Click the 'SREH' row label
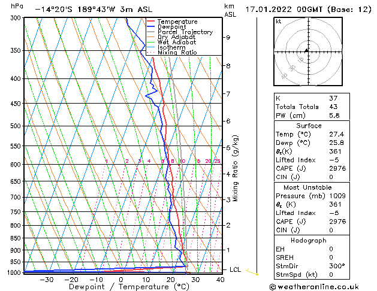Image resolution: width=377 pixels, height=291 pixels. [285, 257]
